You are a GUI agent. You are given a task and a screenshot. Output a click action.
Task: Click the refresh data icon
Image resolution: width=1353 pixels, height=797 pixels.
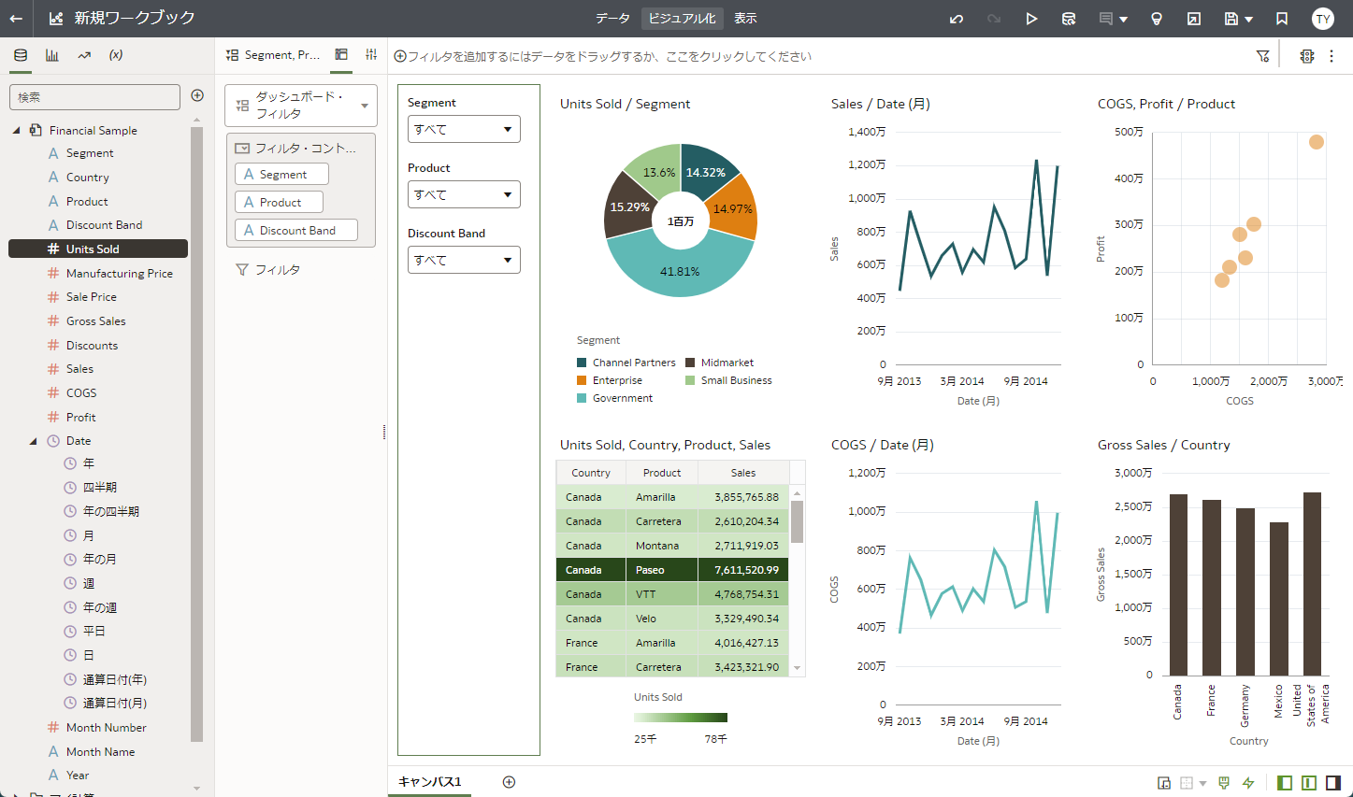(1069, 19)
